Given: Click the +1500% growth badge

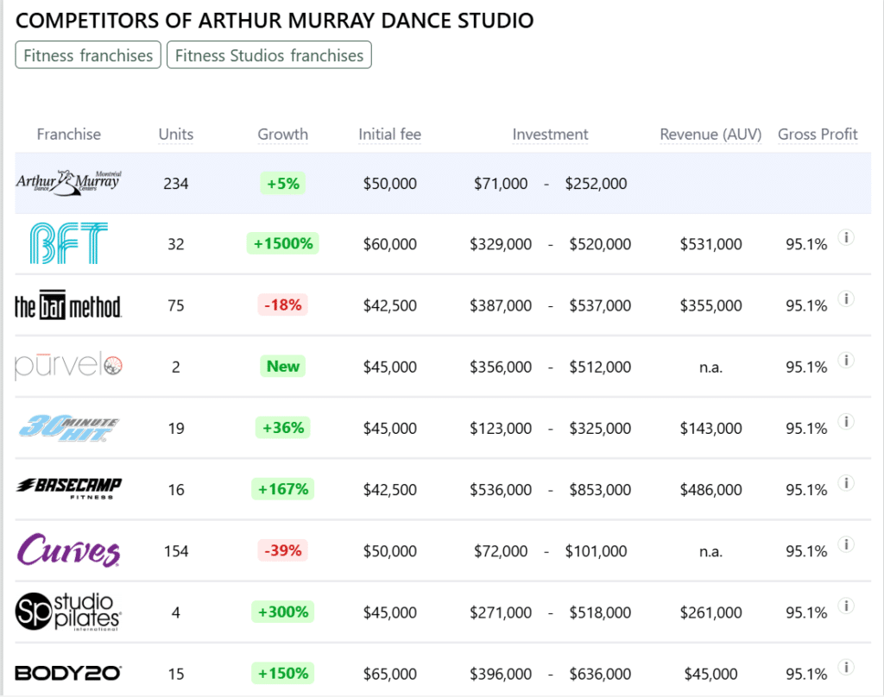Looking at the screenshot, I should pyautogui.click(x=283, y=243).
